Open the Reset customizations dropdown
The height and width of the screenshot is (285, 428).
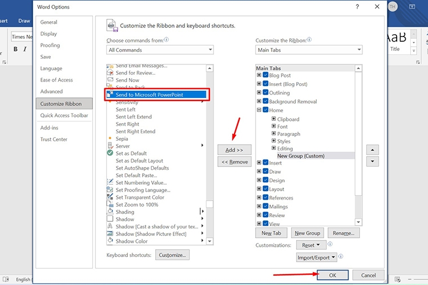[x=311, y=245]
